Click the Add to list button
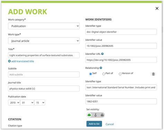This screenshot has height=130, width=164. click(94, 124)
